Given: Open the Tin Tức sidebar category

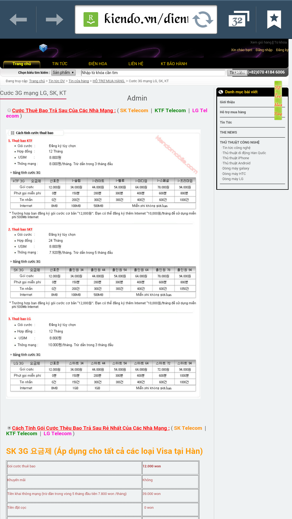Looking at the screenshot, I should pos(226,122).
